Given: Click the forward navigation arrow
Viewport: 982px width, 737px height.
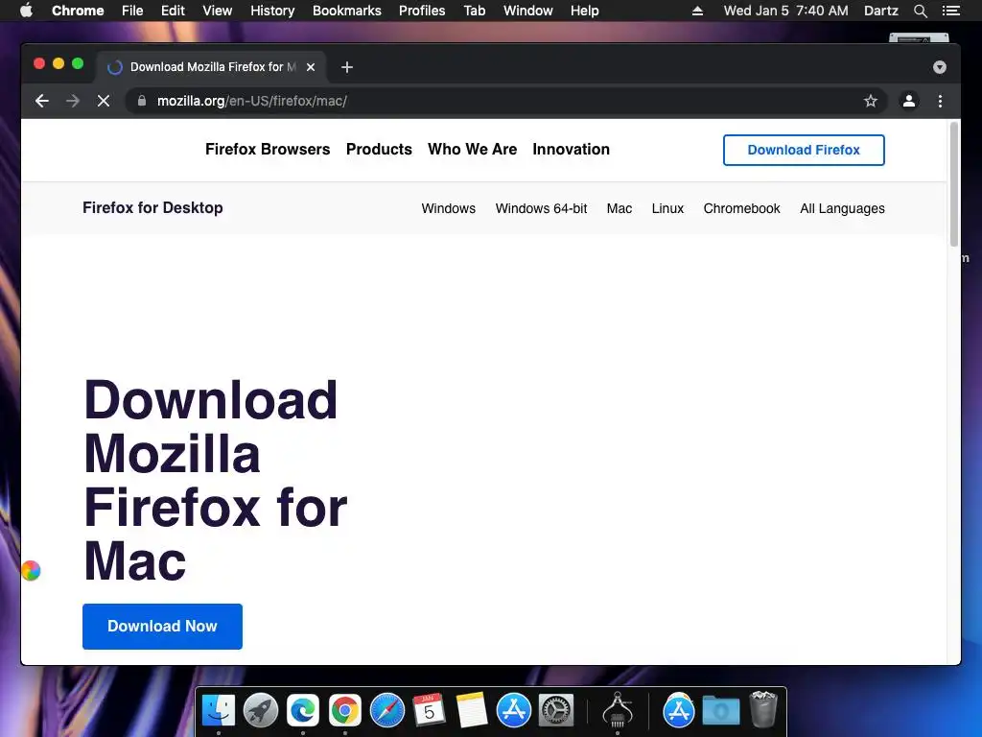Looking at the screenshot, I should pyautogui.click(x=73, y=101).
